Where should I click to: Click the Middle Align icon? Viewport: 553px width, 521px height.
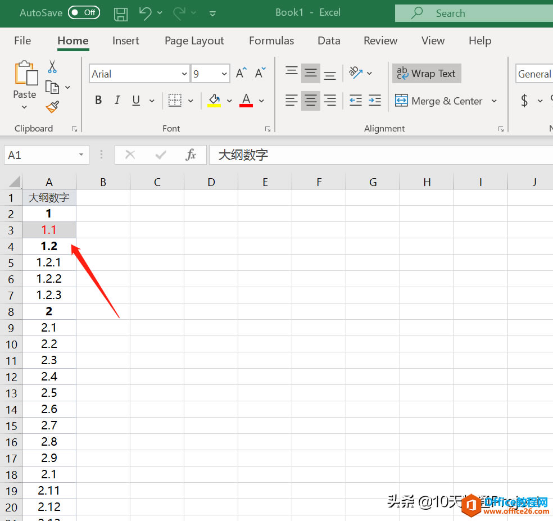pos(311,73)
